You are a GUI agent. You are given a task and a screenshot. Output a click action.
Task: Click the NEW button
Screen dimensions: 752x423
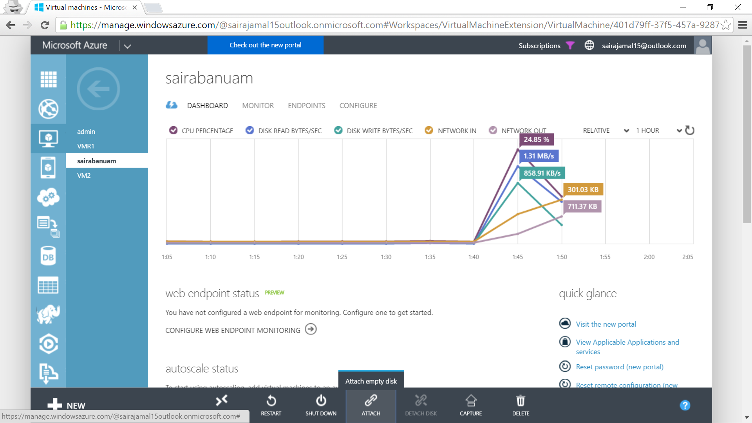click(x=66, y=405)
